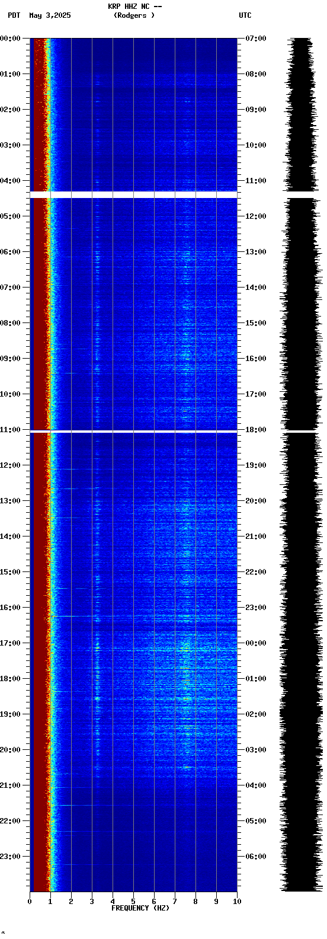
Task: Click the 12:00 PDT time label
Action: tap(11, 465)
